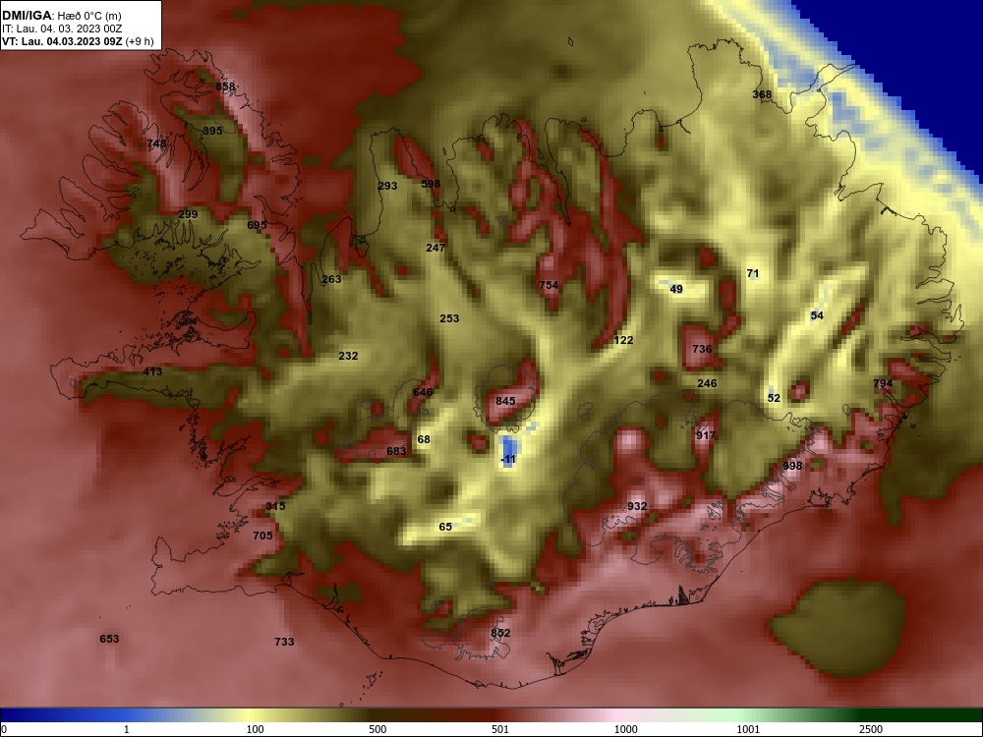Screen dimensions: 983x737
Task: Click the map value 998
Action: pyautogui.click(x=792, y=466)
